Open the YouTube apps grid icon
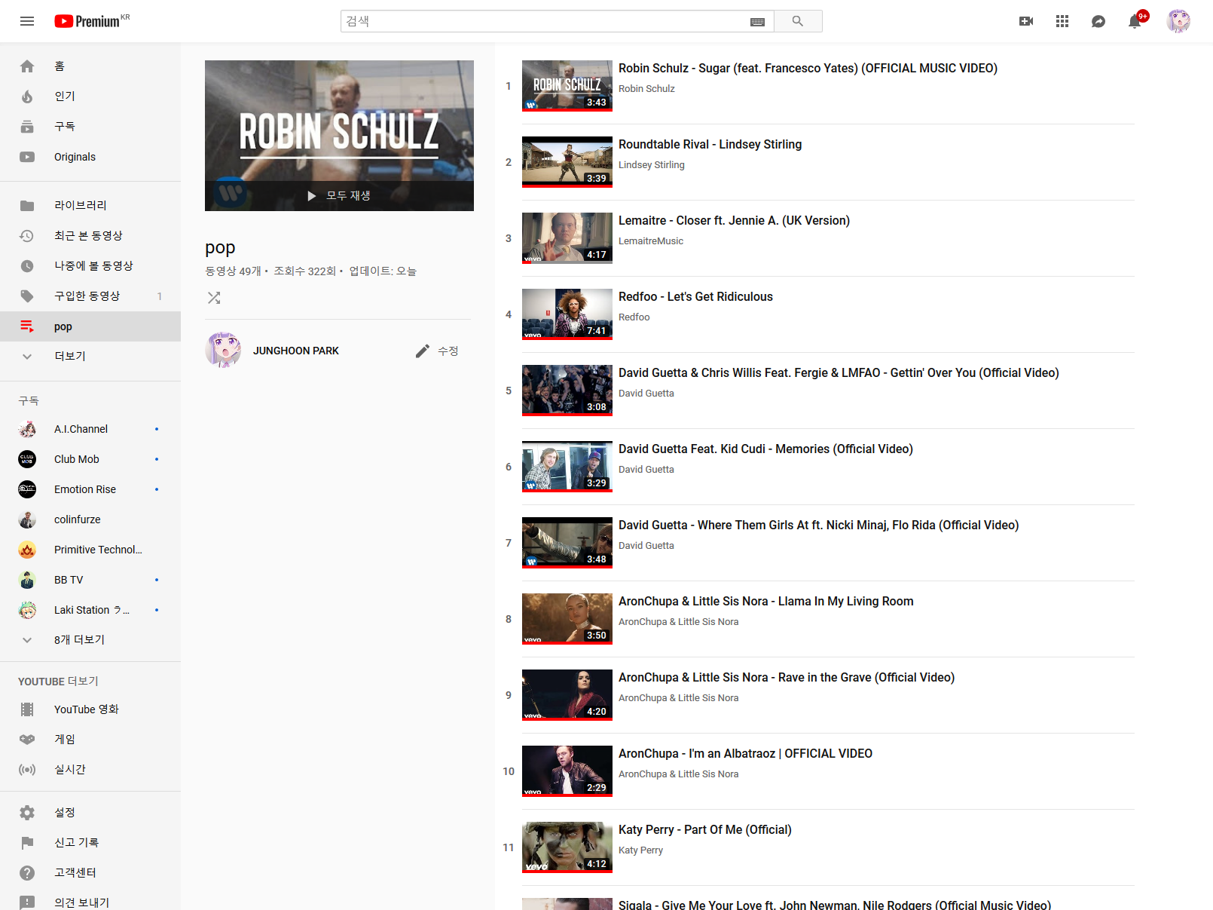 (x=1062, y=21)
